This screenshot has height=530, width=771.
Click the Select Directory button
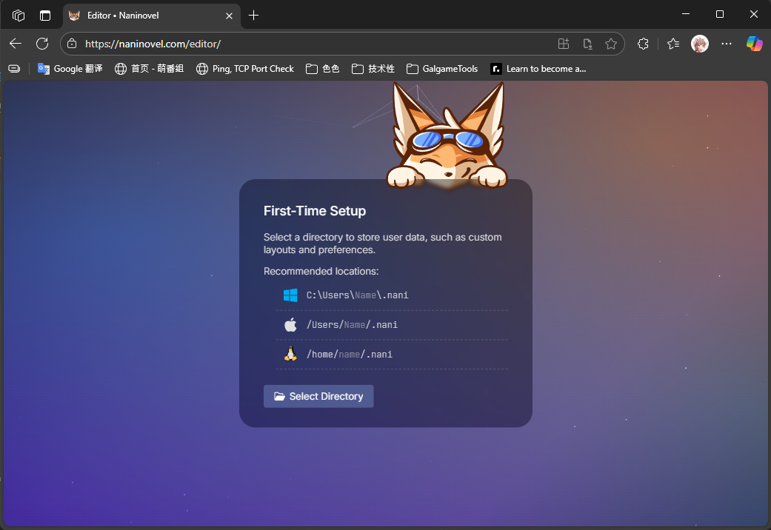pos(318,396)
